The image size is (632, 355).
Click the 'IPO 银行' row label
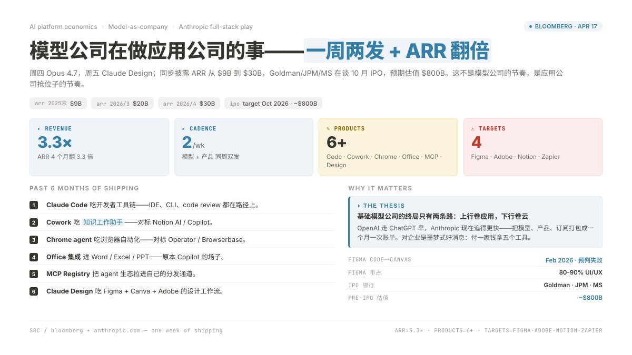tap(361, 285)
